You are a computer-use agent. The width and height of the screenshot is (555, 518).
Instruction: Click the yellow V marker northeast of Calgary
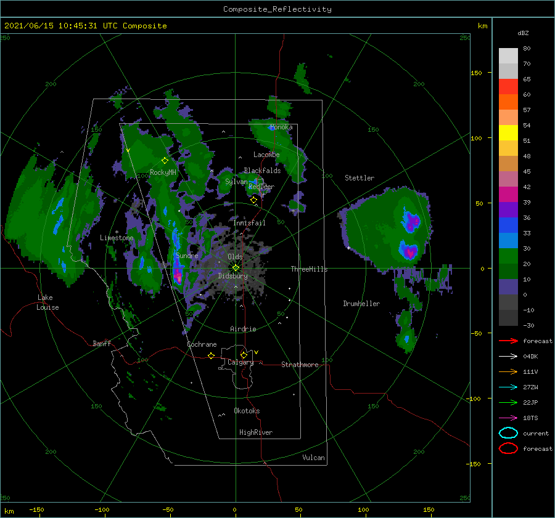pyautogui.click(x=256, y=352)
